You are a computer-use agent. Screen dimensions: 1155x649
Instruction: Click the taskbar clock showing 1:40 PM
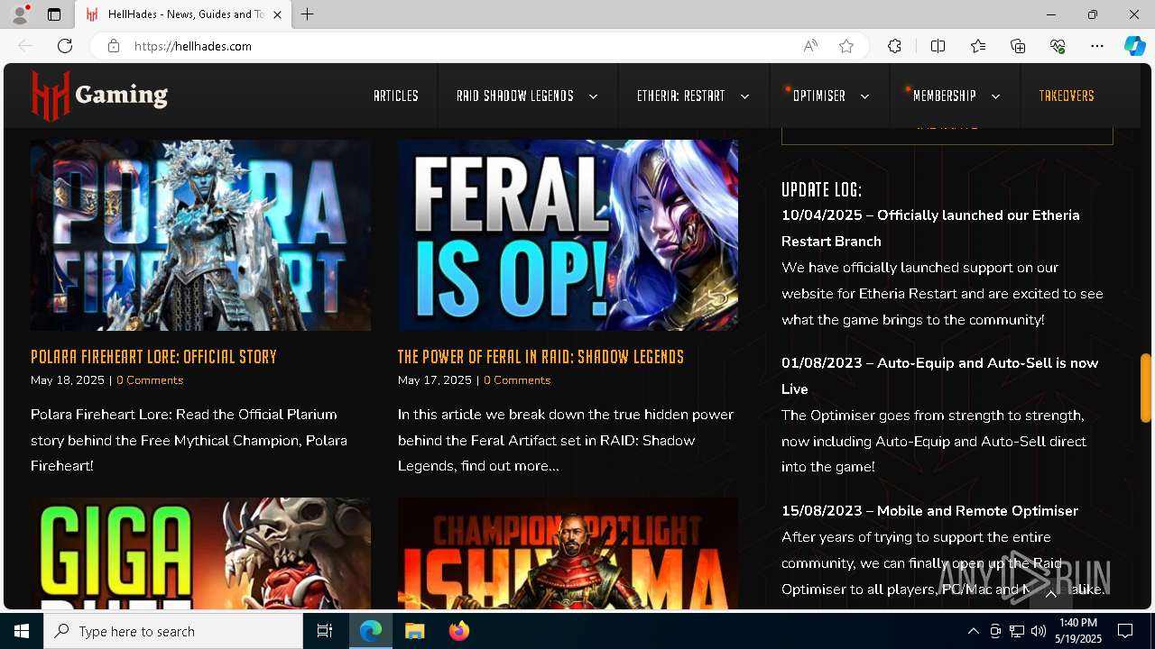[1078, 631]
